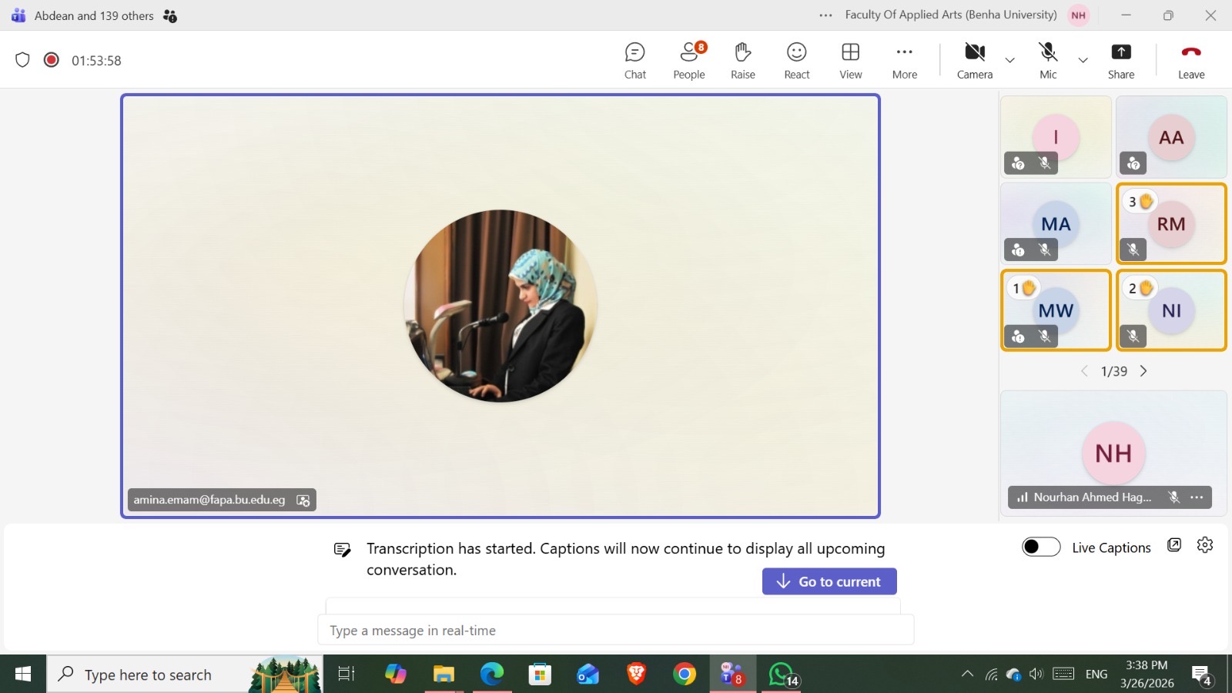Expand the Mic options arrow
Viewport: 1232px width, 693px height.
[x=1083, y=60]
